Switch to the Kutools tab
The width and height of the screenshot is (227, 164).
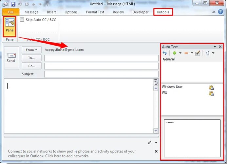click(163, 12)
